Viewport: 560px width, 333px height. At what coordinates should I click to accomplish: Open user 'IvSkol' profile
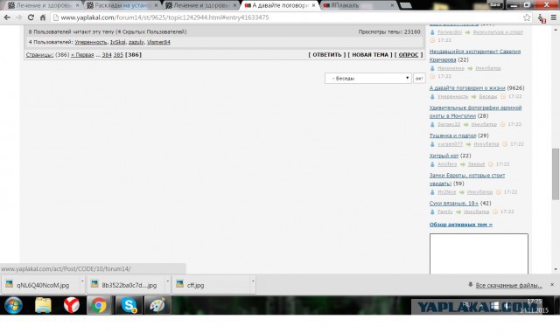117,42
